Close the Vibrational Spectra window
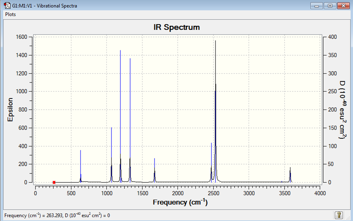The height and width of the screenshot is (221, 353). pos(343,6)
